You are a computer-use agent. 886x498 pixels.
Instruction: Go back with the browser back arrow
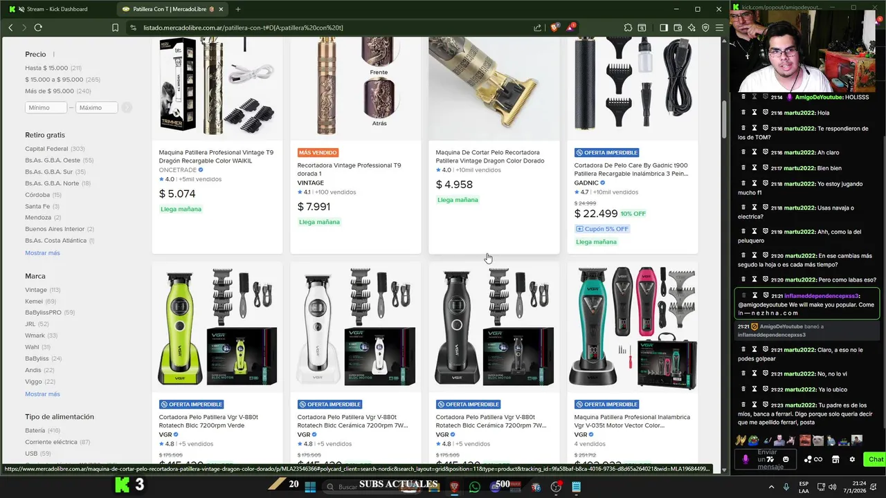(x=10, y=28)
